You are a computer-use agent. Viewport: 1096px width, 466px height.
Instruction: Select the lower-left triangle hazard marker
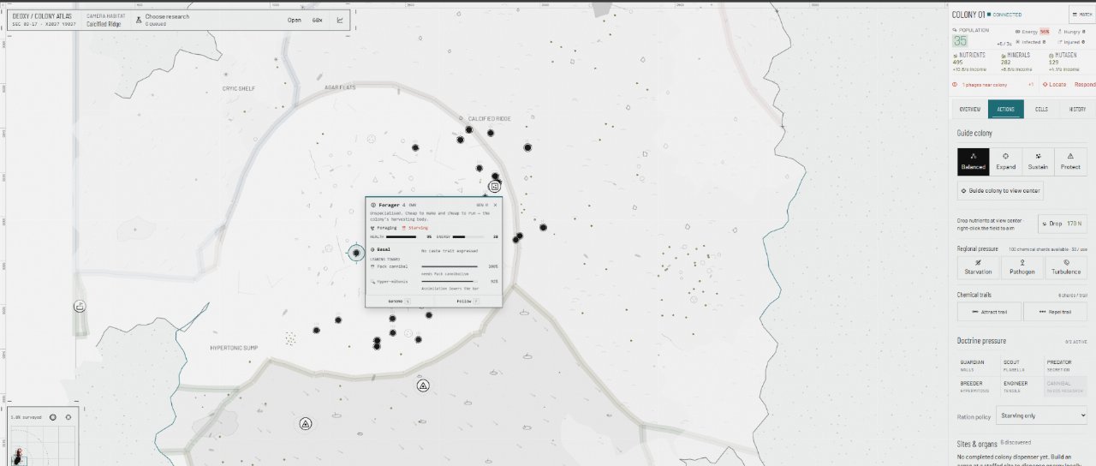306,423
